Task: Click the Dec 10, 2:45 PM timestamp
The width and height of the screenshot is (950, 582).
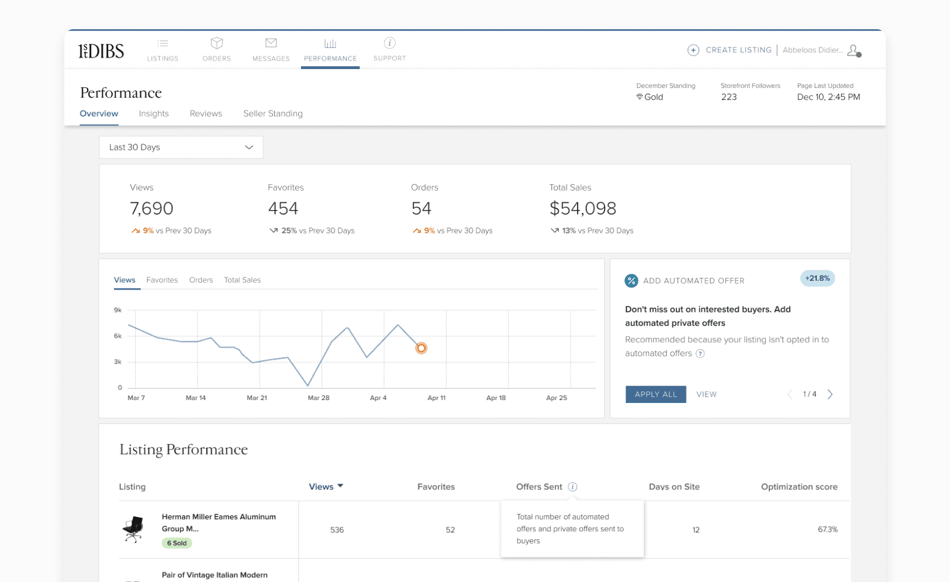Action: click(828, 97)
